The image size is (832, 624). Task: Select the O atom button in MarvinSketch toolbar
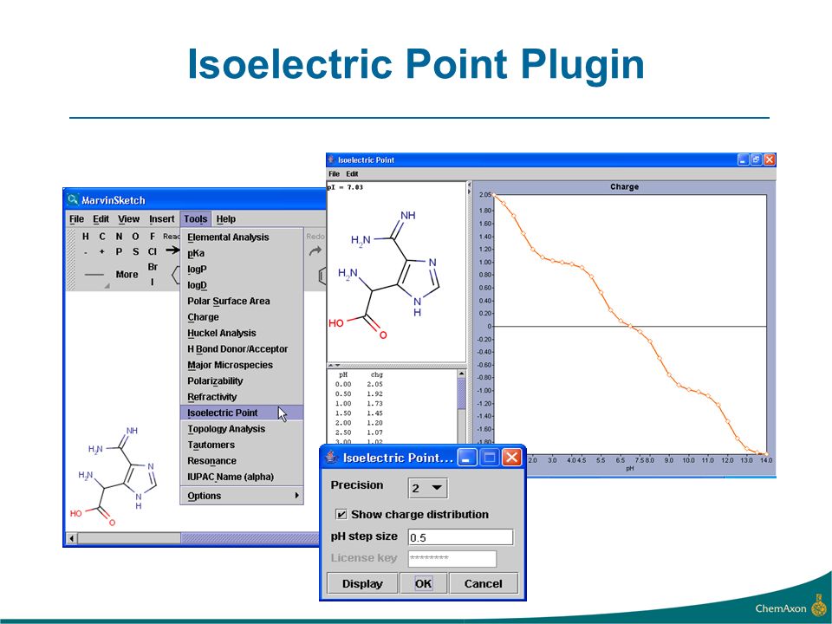click(135, 236)
